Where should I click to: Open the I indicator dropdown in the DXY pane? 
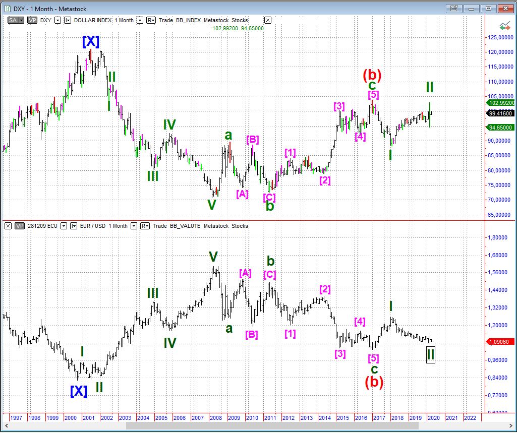click(68, 20)
